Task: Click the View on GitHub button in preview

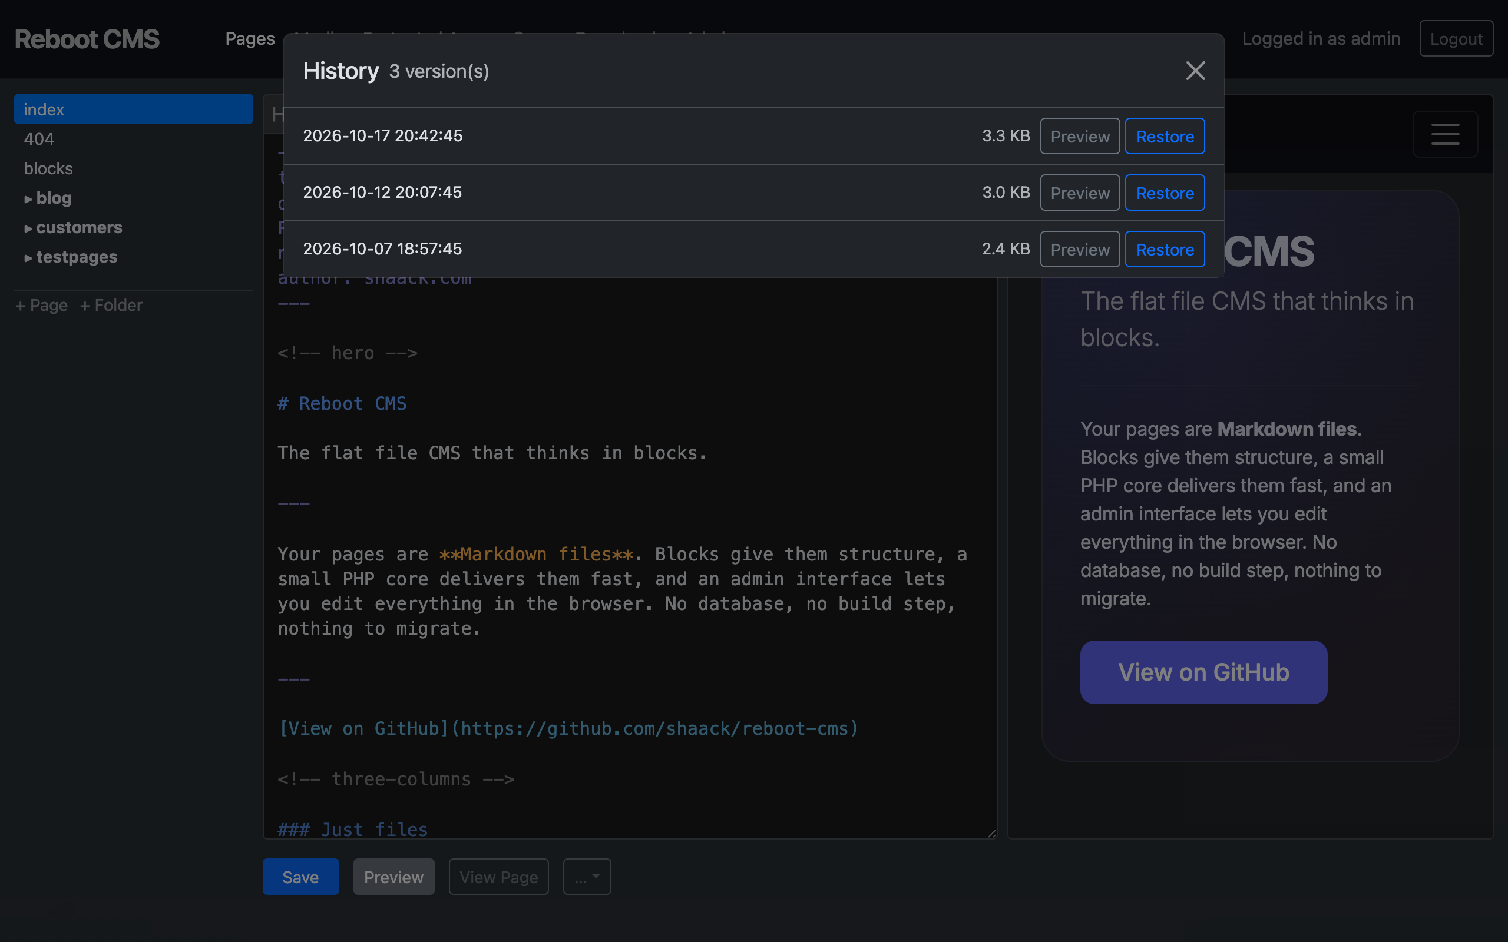Action: [x=1203, y=672]
